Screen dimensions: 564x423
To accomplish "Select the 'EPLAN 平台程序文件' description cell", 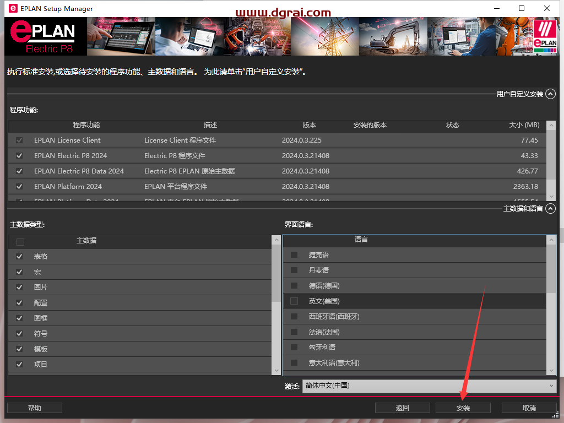I will 176,187.
